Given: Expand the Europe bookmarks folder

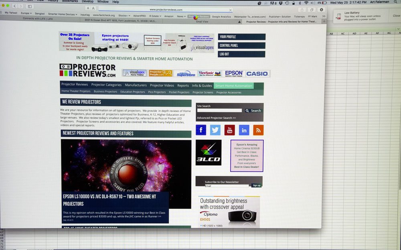Looking at the screenshot, I should (26, 13).
